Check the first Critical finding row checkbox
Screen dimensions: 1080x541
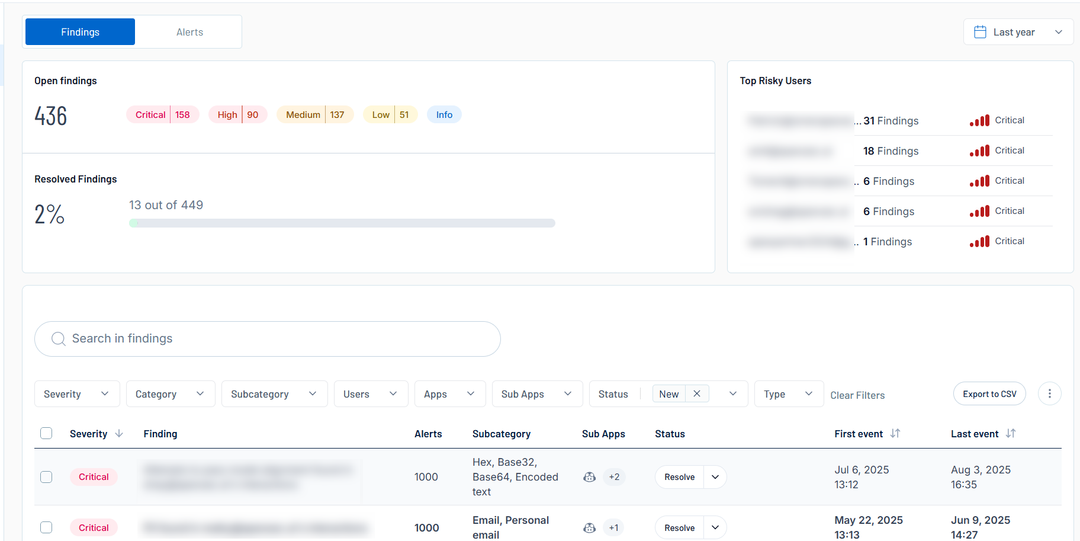tap(46, 477)
